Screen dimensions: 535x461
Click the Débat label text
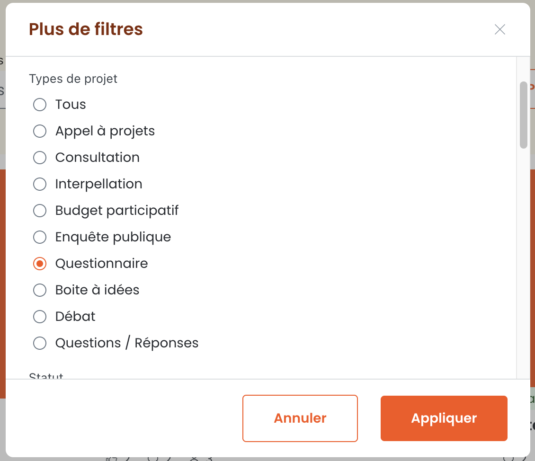point(75,317)
